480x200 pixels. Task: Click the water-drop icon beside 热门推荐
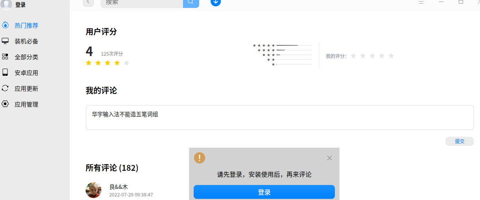[x=5, y=25]
